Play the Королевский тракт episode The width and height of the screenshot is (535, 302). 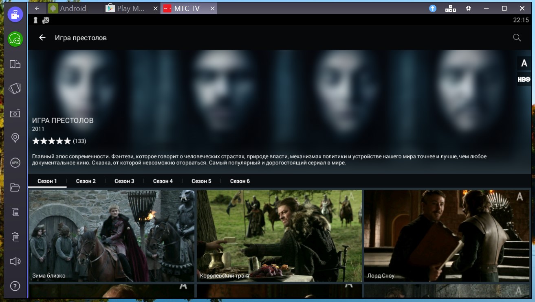279,235
